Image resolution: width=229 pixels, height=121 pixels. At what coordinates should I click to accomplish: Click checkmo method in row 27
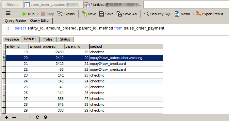(x=126, y=99)
